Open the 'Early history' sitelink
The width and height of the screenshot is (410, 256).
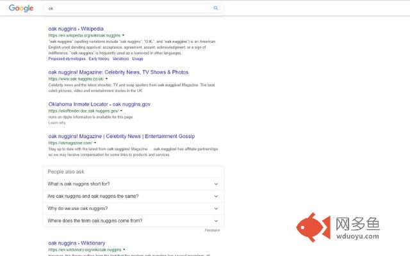click(x=99, y=59)
